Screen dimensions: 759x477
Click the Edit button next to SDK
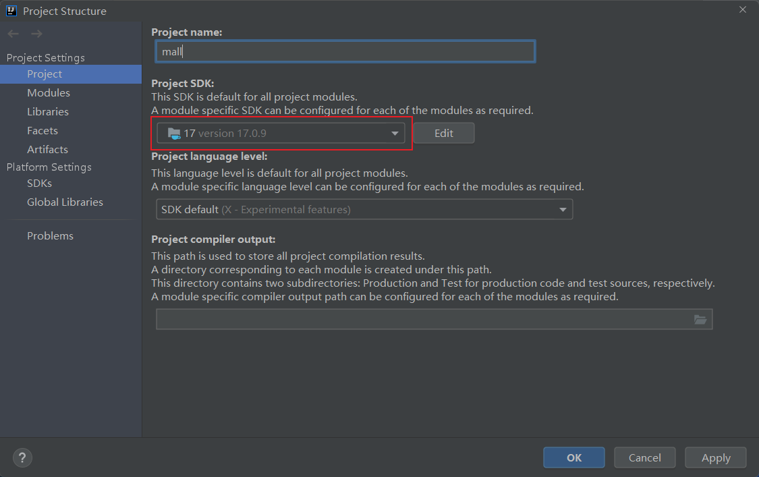coord(443,134)
